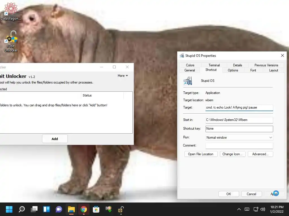Open volume control in tray

coord(263,209)
